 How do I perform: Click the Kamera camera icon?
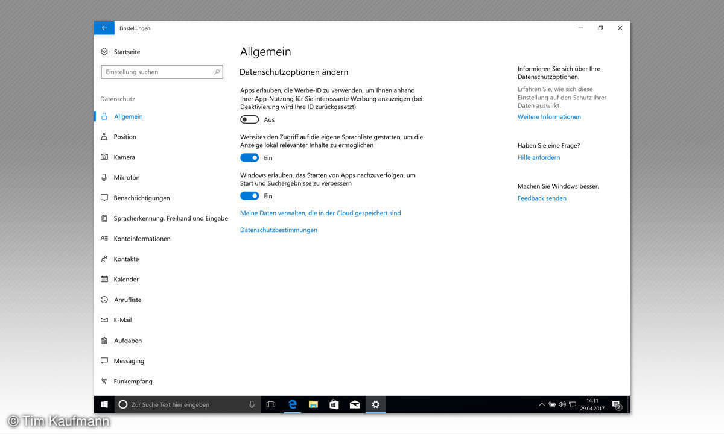104,157
